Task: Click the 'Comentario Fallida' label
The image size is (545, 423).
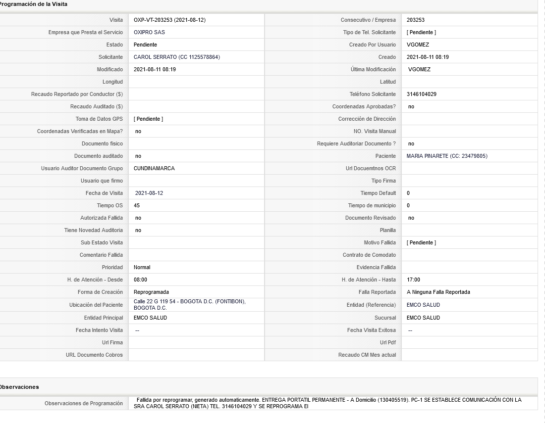Action: coord(101,255)
